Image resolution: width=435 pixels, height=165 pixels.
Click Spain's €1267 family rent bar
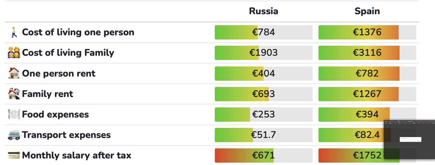[x=367, y=94]
